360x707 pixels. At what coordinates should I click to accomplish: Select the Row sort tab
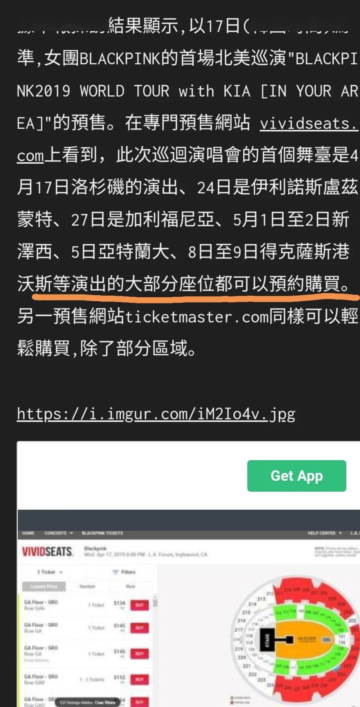pyautogui.click(x=130, y=586)
